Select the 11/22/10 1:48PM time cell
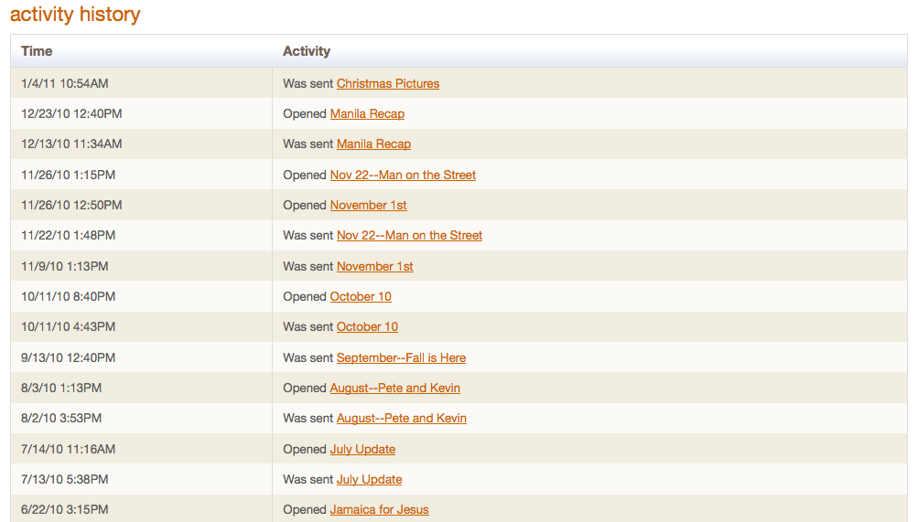Image resolution: width=917 pixels, height=522 pixels. click(x=141, y=235)
